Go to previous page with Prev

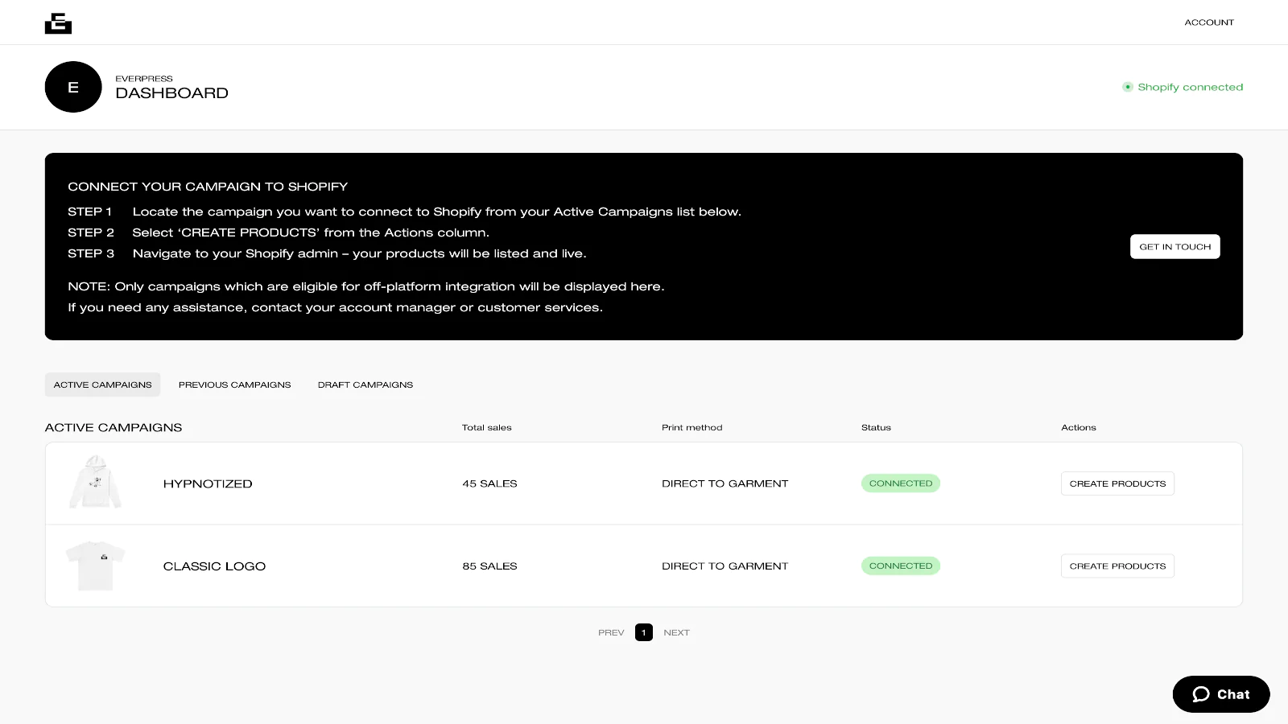point(611,632)
